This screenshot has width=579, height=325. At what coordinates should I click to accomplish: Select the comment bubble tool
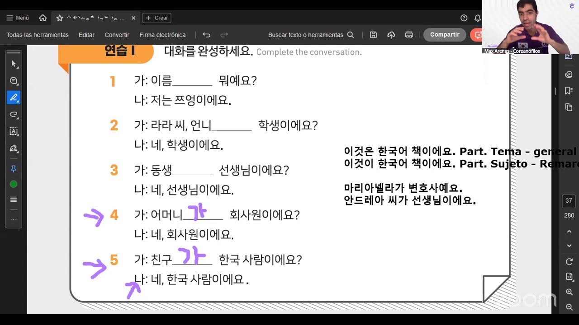(14, 81)
